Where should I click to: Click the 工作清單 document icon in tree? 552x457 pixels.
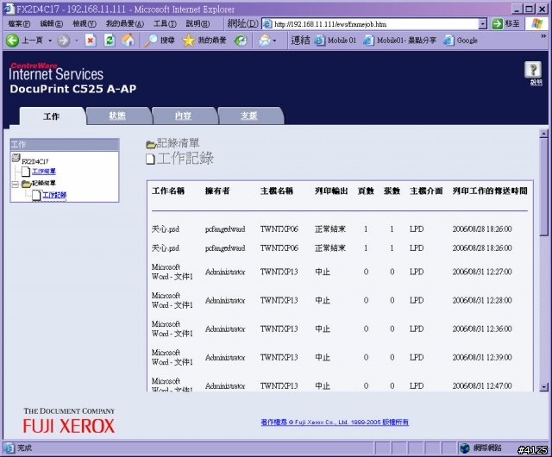(x=26, y=172)
